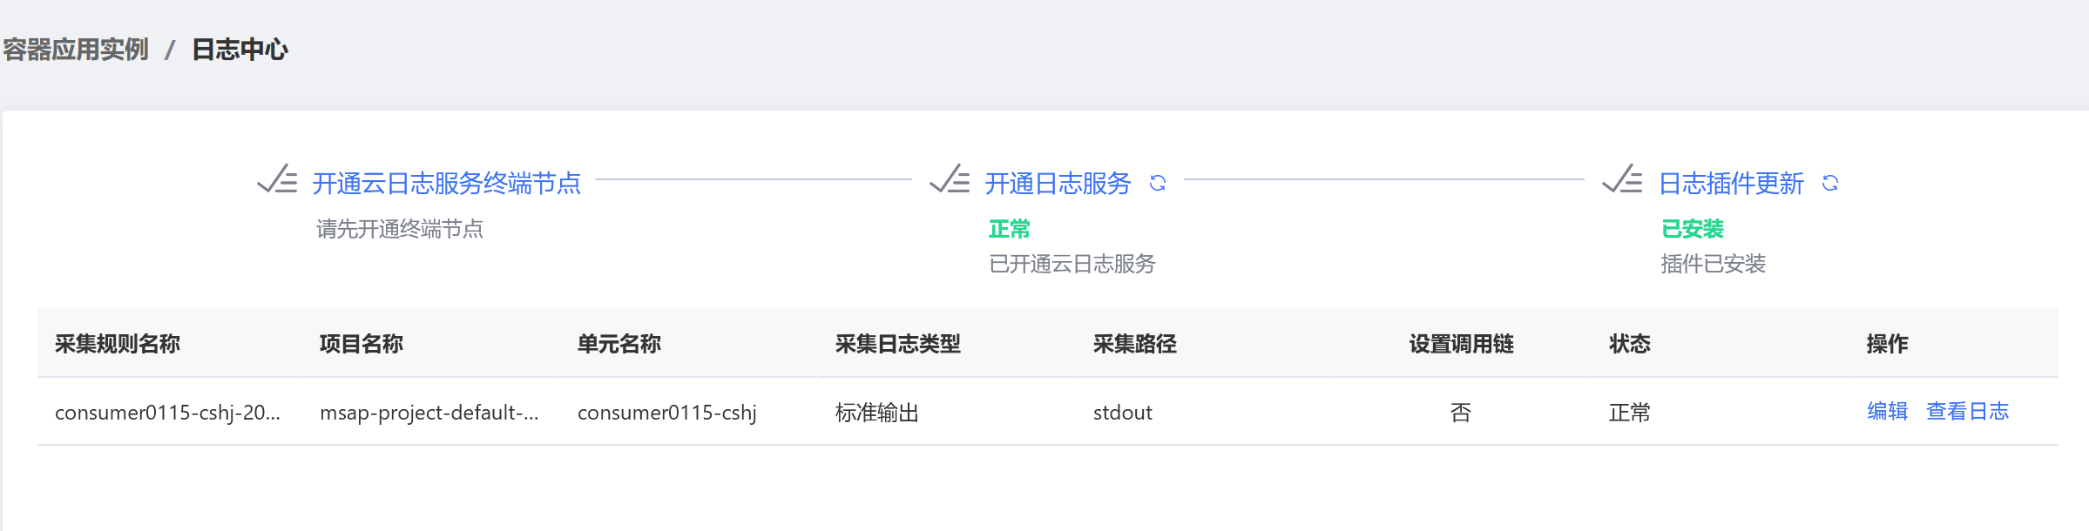Select the msap-project-default-... project cell

429,413
